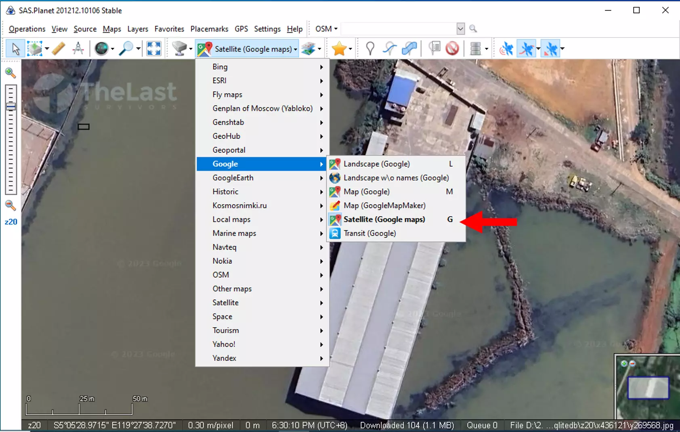Click the minimap green plus zoom icon

point(624,363)
